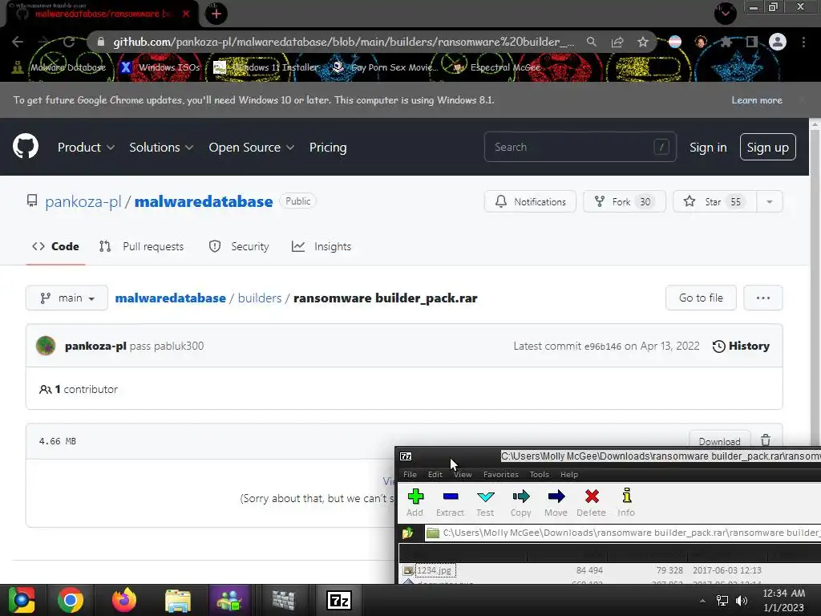
Task: Open the main branch selector dropdown
Action: click(x=67, y=298)
